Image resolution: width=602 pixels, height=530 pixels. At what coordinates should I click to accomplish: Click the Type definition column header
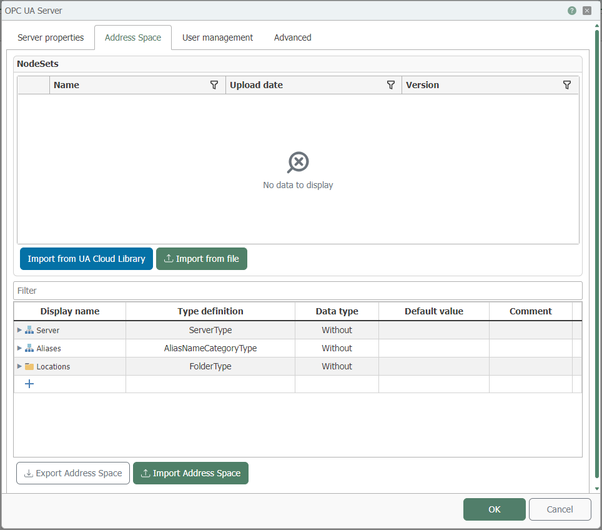[x=210, y=311]
